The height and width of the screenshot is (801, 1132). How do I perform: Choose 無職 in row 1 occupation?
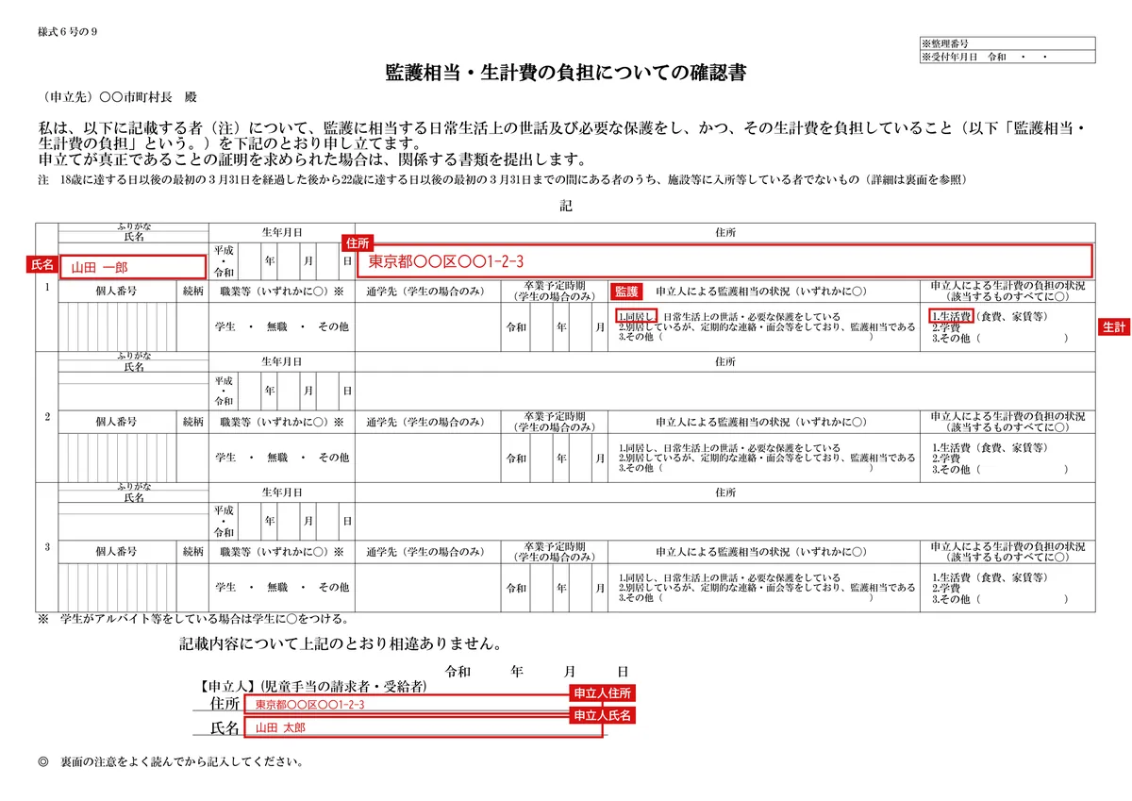(277, 326)
